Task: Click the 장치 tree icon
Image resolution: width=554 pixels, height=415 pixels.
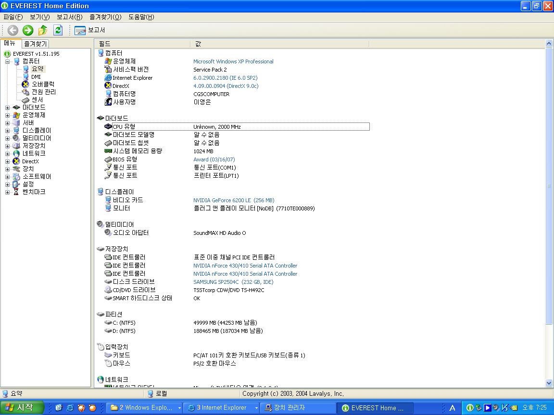Action: [16, 169]
